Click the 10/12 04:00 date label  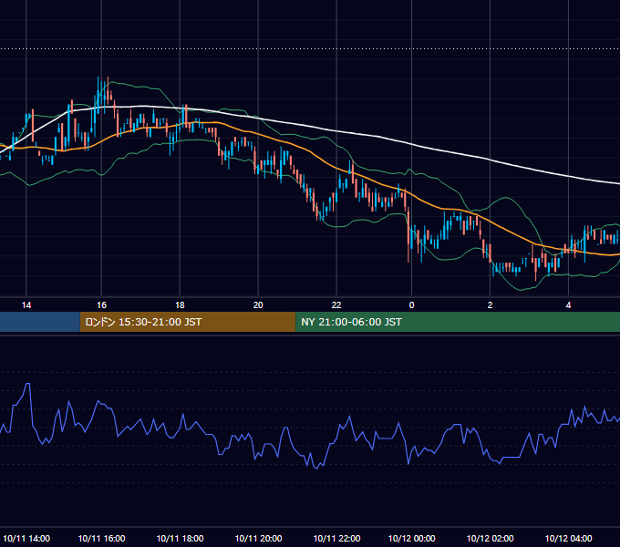568,538
